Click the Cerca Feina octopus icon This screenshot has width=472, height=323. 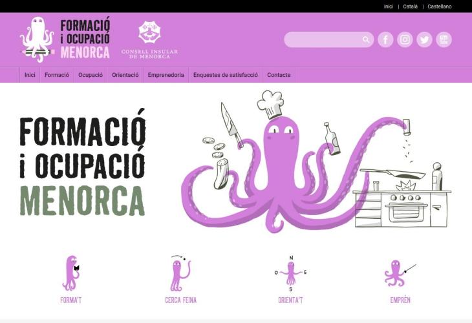click(x=180, y=275)
